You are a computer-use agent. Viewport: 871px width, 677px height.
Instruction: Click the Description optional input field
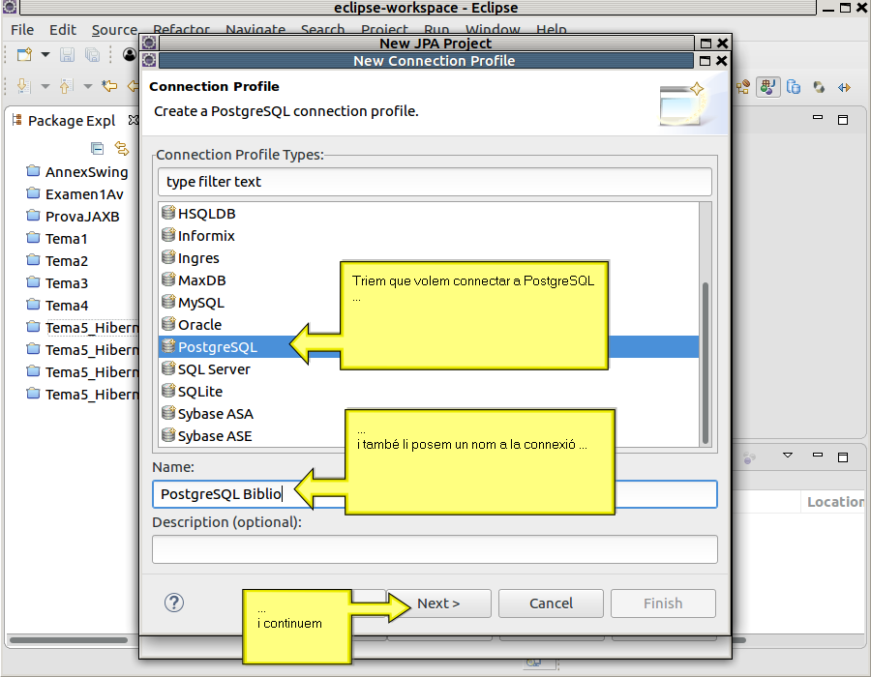(x=435, y=549)
